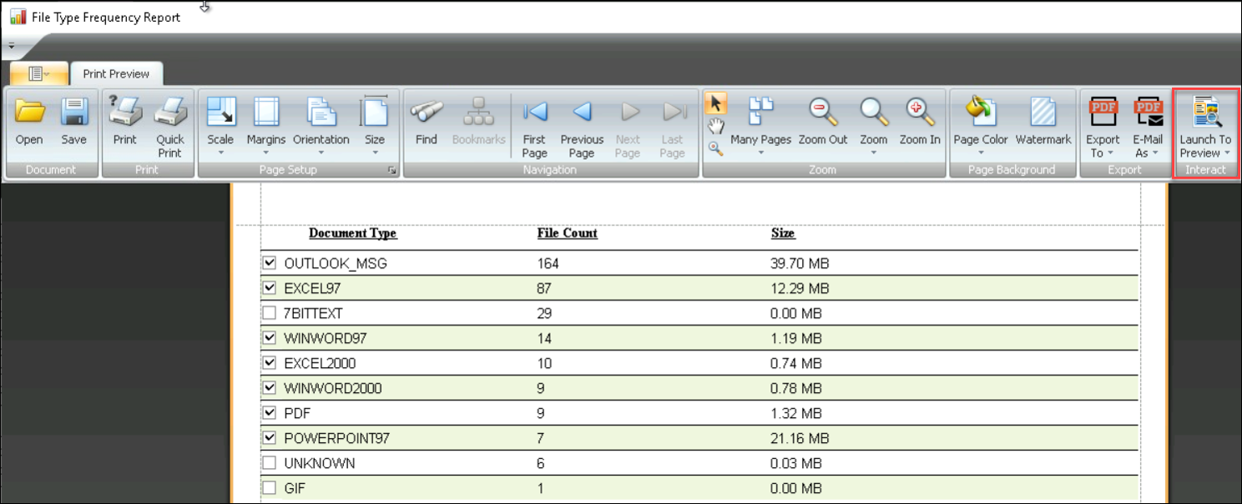The height and width of the screenshot is (504, 1242).
Task: Open the page Size options
Action: pos(375,111)
